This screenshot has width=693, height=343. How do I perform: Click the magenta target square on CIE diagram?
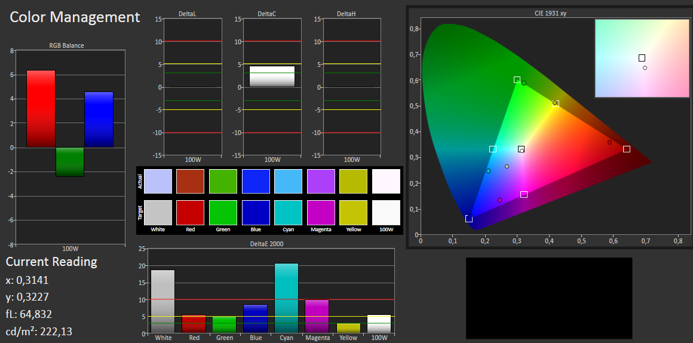[x=524, y=194]
